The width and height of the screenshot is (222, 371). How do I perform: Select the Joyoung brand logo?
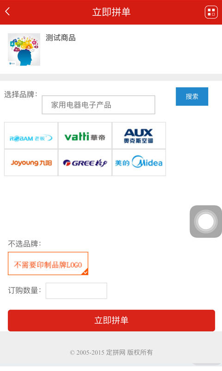tap(31, 163)
